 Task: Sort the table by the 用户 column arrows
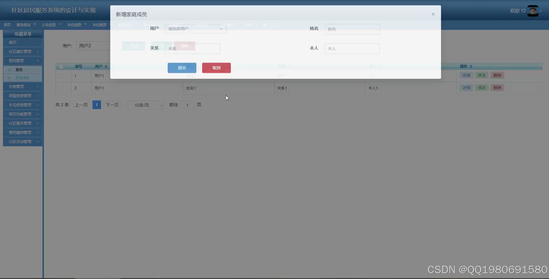[x=106, y=67]
